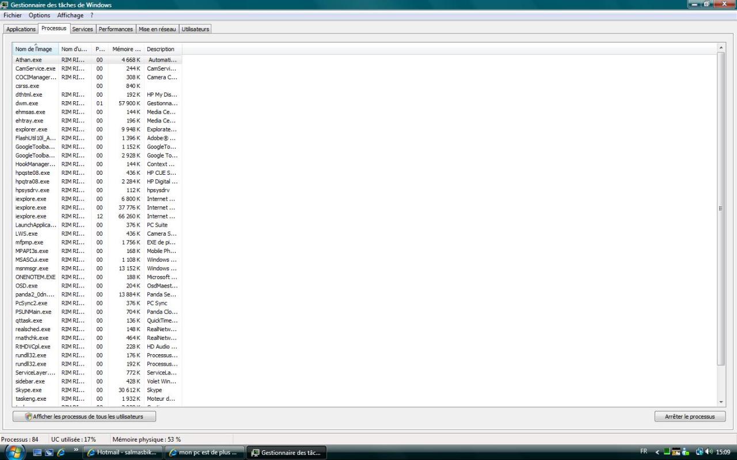Image resolution: width=737 pixels, height=460 pixels.
Task: Open the Windows Start orb
Action: pos(15,451)
